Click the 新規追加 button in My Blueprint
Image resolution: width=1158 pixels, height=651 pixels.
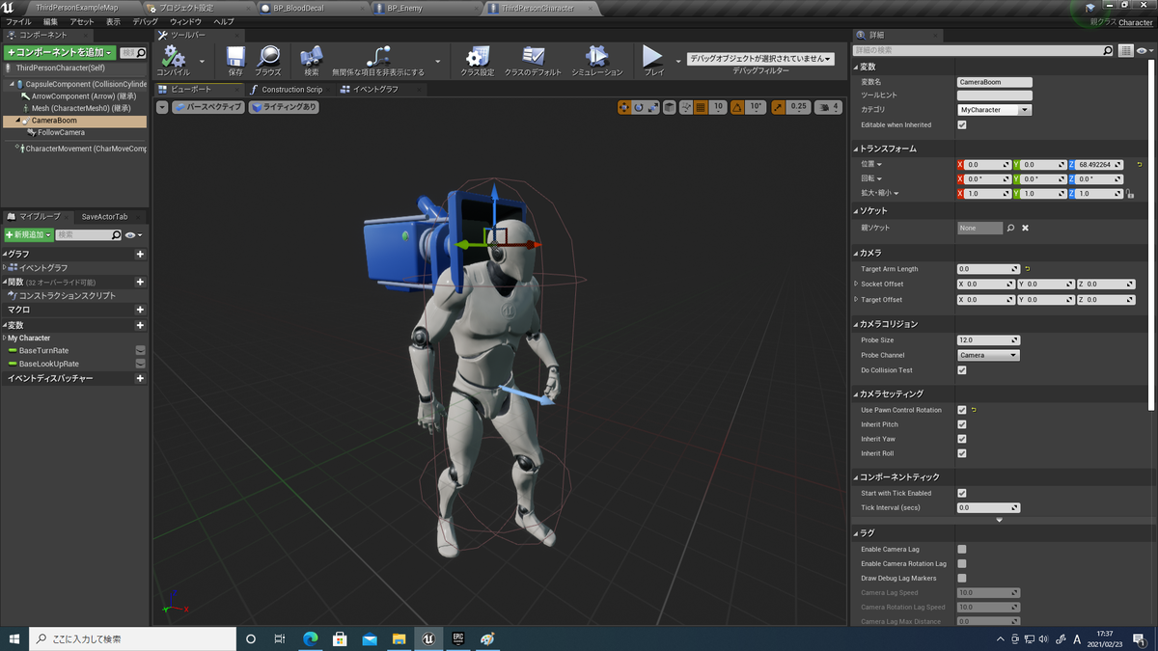pos(27,234)
